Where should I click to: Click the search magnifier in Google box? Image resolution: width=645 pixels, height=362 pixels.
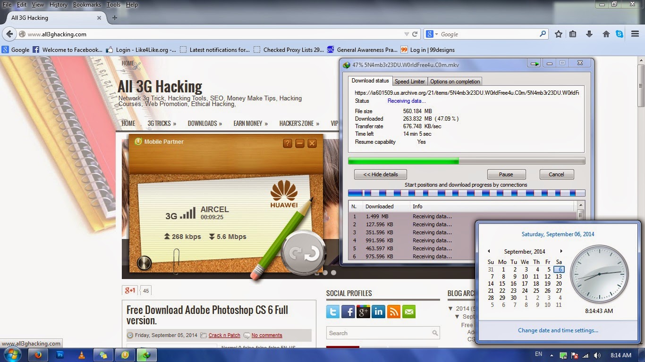click(543, 34)
